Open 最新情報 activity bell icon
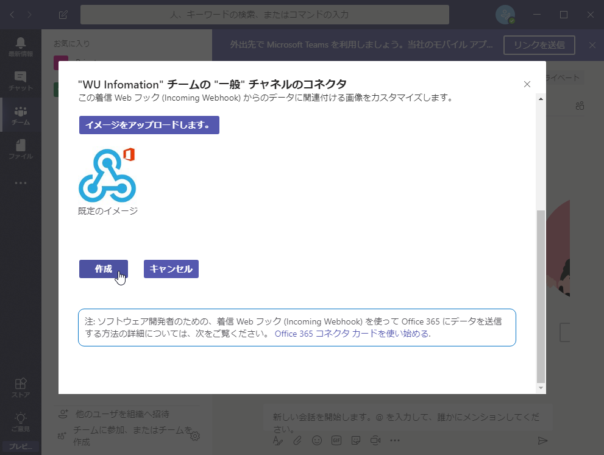604x455 pixels. click(x=21, y=47)
